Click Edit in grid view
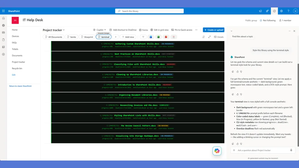 [159, 30]
